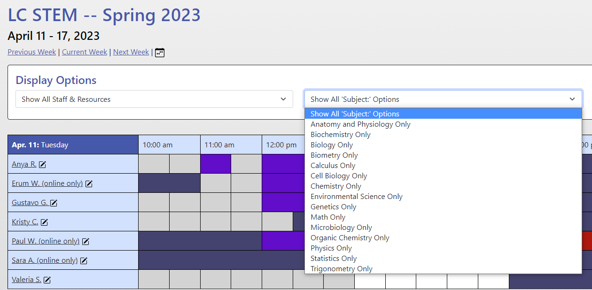Choose Statistics Only in the subject list
Image resolution: width=592 pixels, height=290 pixels.
tap(334, 258)
